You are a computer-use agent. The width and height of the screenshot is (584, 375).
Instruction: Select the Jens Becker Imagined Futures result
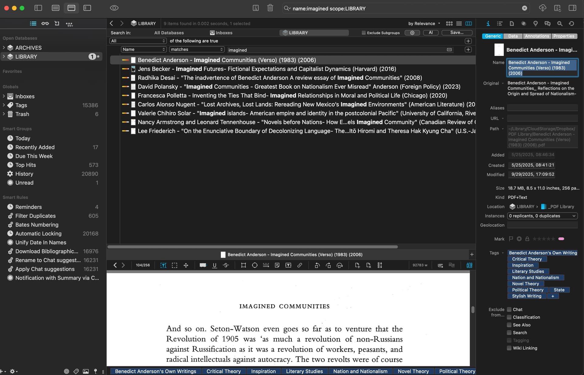tap(266, 69)
